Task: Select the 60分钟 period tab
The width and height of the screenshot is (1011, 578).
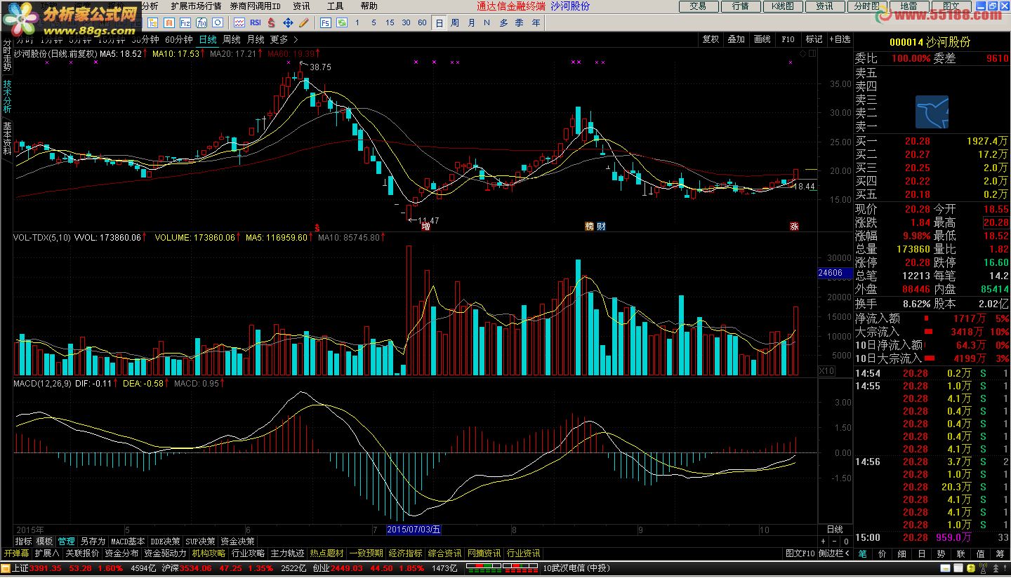Action: [x=178, y=39]
